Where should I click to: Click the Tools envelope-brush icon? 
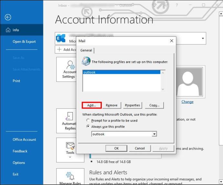click(70, 146)
